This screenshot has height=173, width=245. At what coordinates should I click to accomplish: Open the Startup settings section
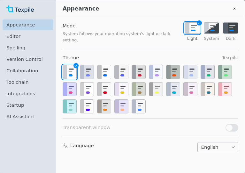[28, 105]
